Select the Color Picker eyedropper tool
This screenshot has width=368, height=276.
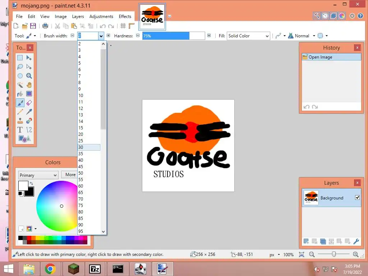pos(29,112)
